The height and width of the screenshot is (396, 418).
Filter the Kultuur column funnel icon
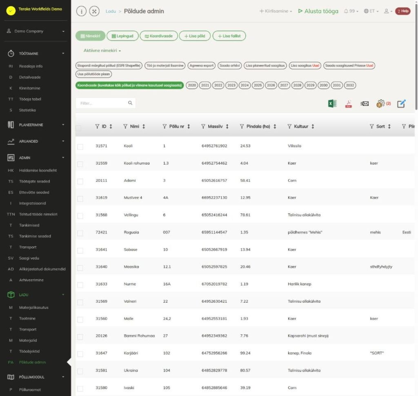tap(289, 126)
